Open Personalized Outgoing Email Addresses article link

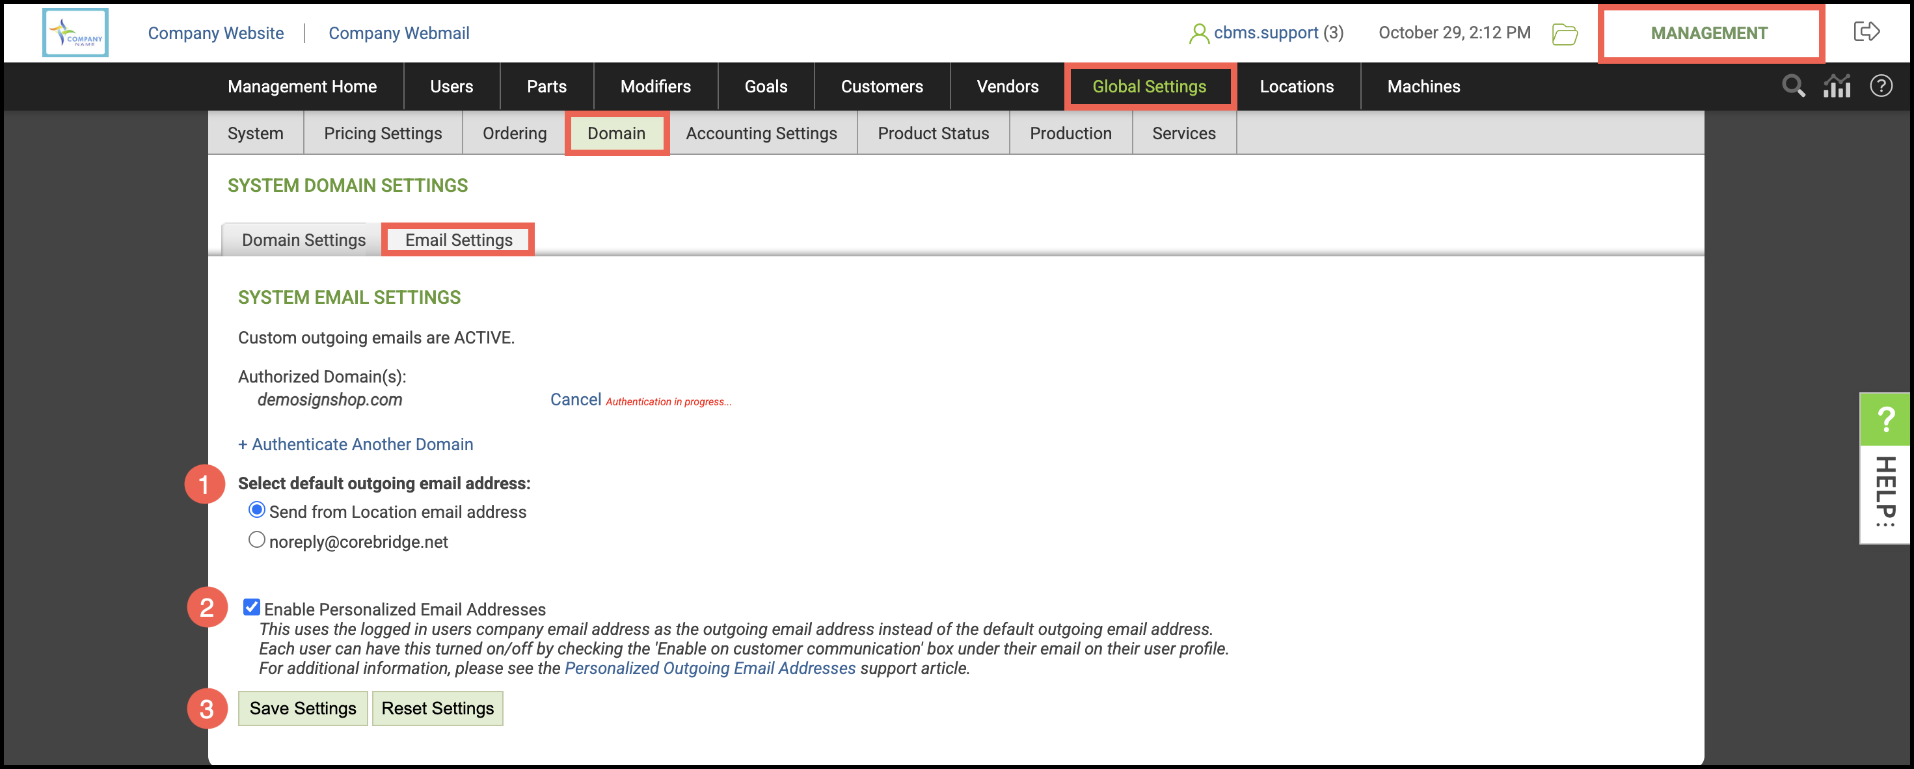pos(710,668)
